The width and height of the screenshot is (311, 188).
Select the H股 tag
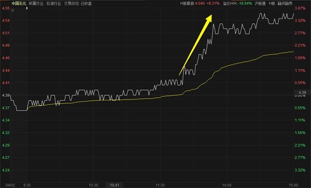272,4
